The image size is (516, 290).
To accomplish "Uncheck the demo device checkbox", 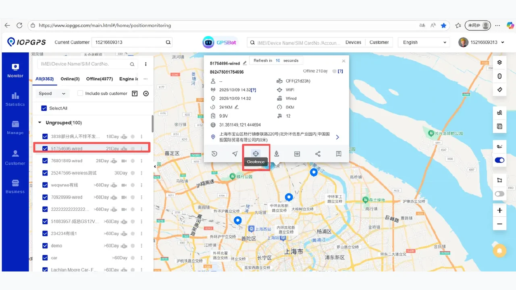I will (x=45, y=245).
